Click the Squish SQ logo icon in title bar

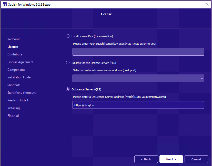(x=5, y=5)
